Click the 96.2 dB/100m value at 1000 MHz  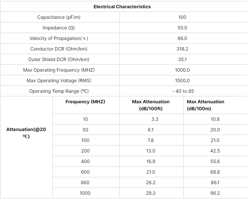tap(215, 193)
